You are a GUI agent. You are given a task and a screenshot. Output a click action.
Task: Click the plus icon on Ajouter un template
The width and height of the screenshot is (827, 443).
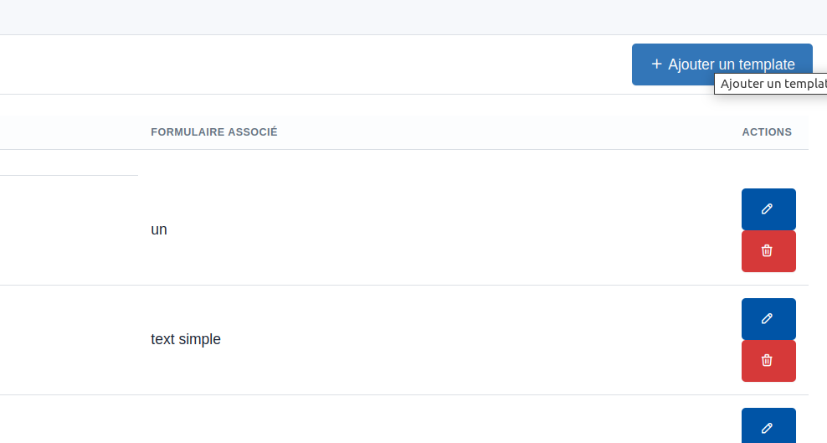(x=656, y=64)
